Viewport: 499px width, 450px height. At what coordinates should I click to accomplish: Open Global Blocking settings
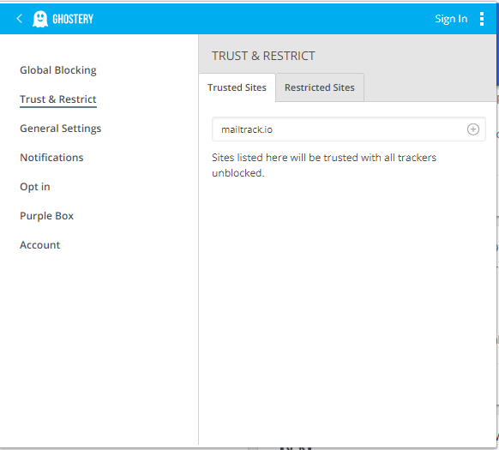[x=58, y=70]
